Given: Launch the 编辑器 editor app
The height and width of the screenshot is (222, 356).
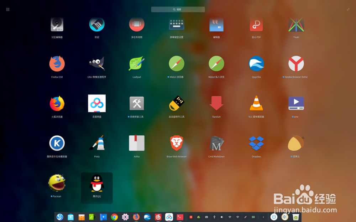Looking at the screenshot, I should point(216,25).
